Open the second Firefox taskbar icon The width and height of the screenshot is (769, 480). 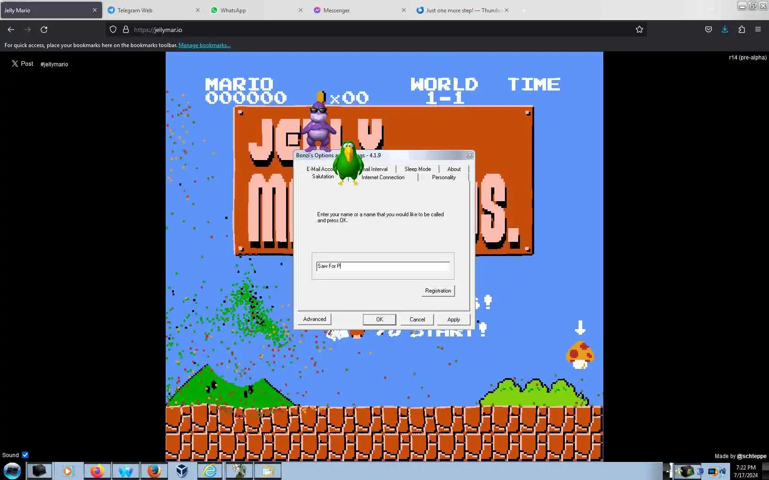[x=154, y=471]
